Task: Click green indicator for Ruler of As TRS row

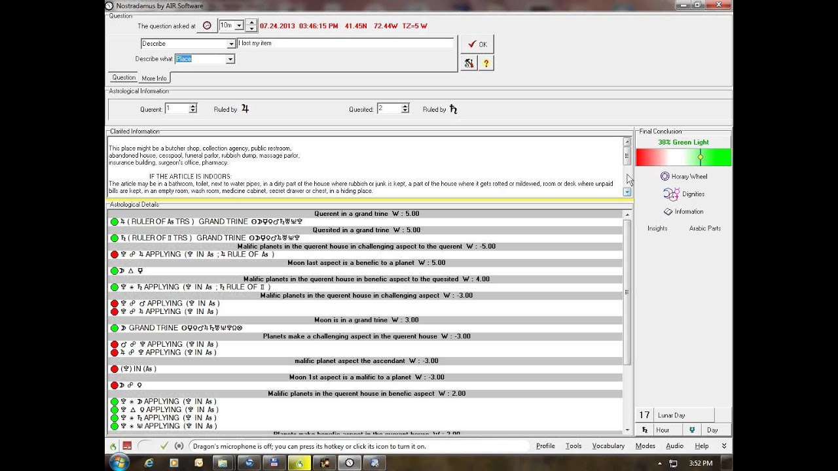Action: pos(115,222)
